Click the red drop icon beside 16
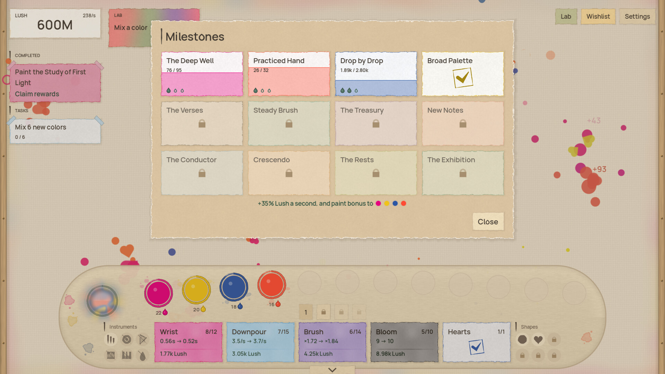The height and width of the screenshot is (374, 665). pyautogui.click(x=278, y=304)
